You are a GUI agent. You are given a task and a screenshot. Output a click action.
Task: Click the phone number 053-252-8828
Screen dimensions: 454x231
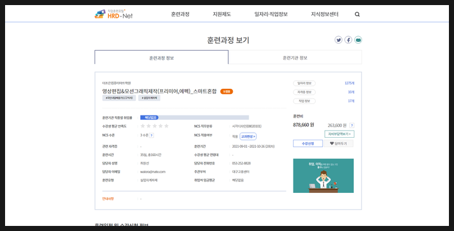click(241, 164)
